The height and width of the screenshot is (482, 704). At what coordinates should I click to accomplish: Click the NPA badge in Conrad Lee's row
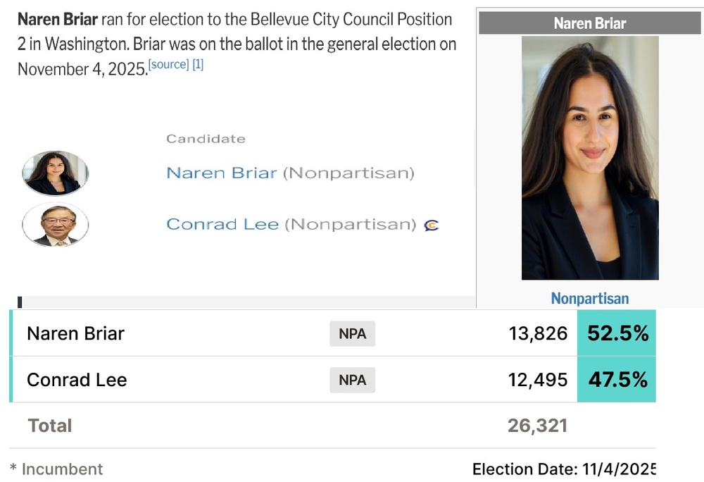click(x=353, y=380)
